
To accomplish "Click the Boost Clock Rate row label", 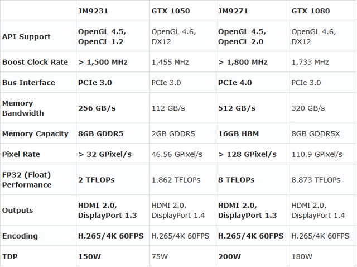I will (35, 62).
